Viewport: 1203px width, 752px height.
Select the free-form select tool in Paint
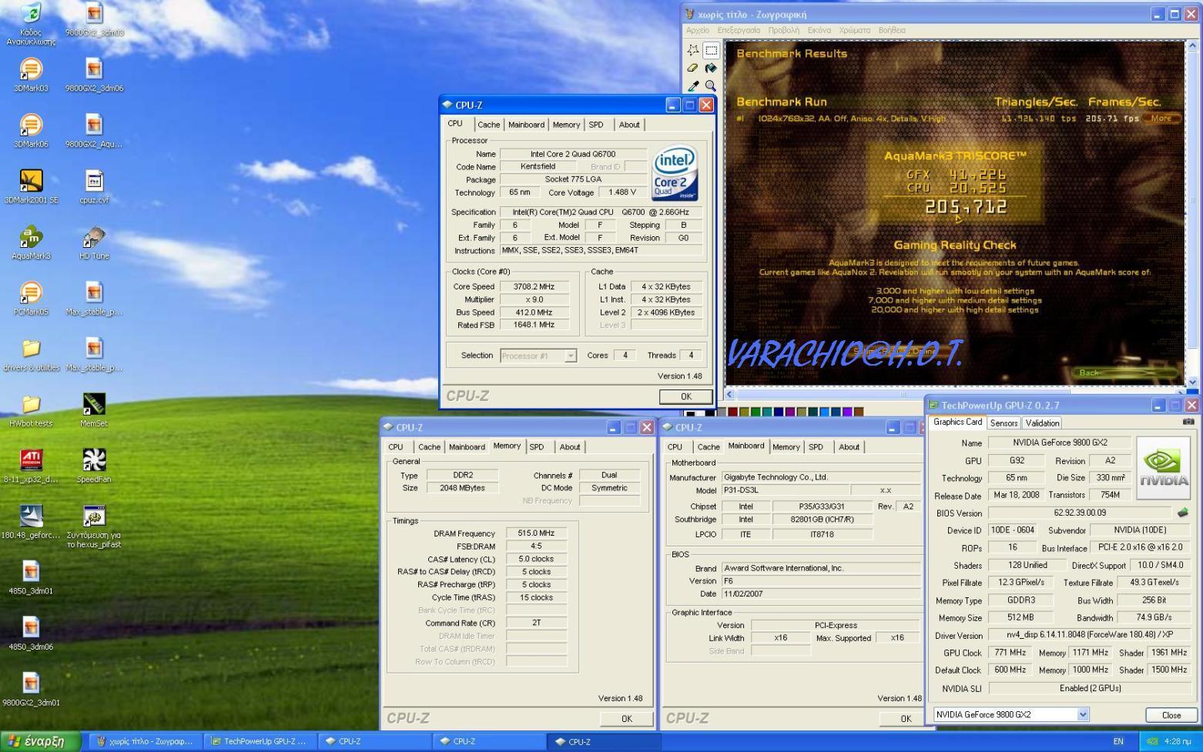(x=692, y=50)
